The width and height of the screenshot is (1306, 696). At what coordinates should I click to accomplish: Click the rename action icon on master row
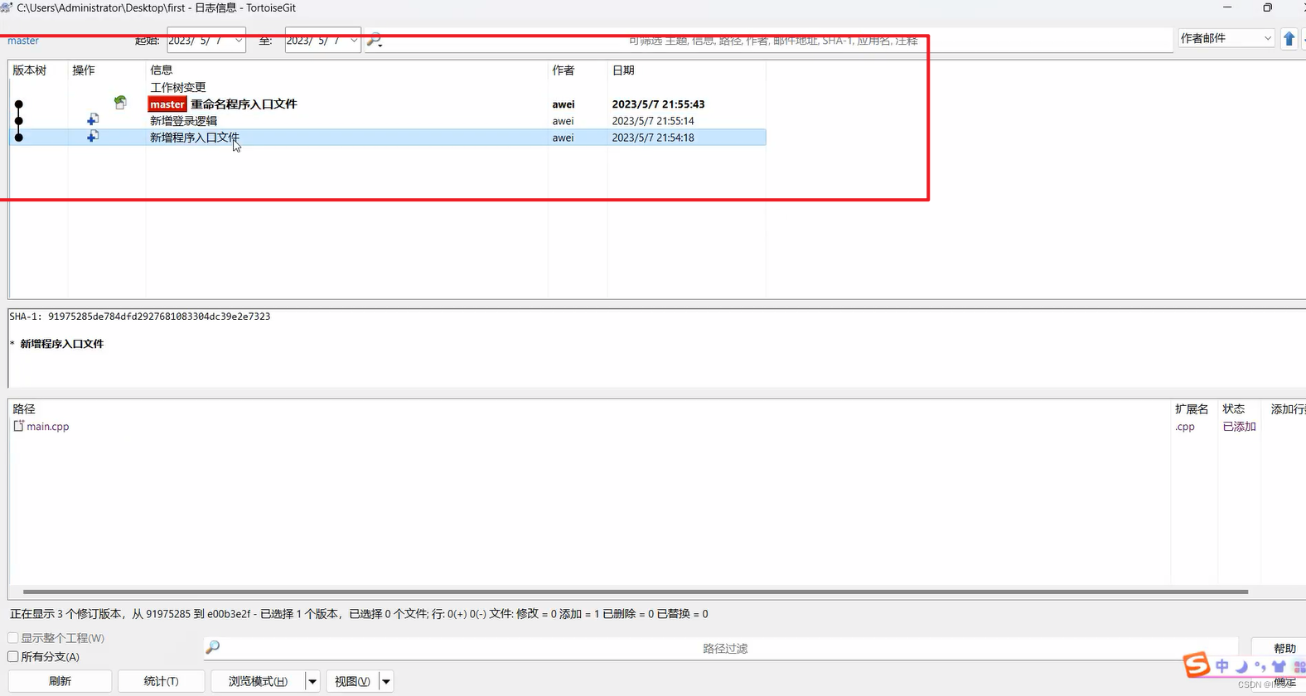(x=121, y=103)
